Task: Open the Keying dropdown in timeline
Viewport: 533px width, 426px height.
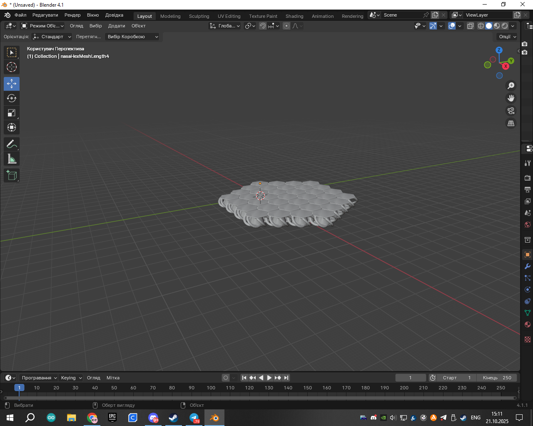Action: point(71,378)
